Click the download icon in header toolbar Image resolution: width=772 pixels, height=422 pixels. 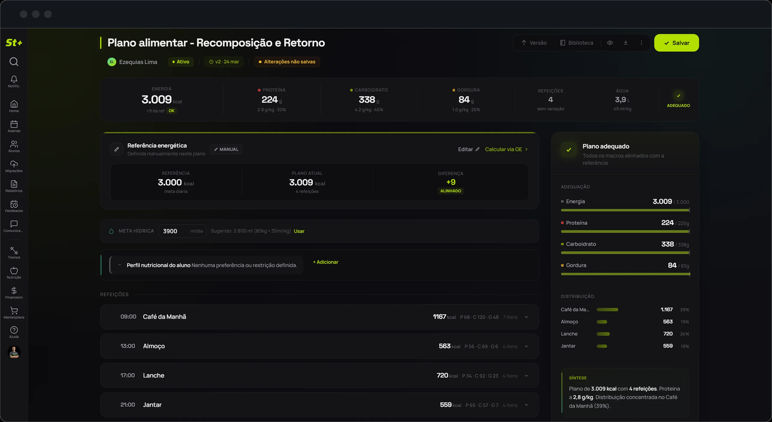pos(626,43)
